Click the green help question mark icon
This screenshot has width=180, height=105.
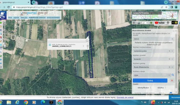[x=151, y=23]
